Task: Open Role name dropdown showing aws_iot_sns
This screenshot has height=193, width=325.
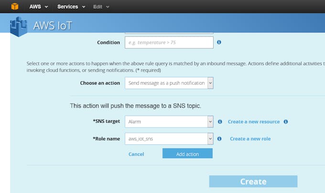Action: [x=169, y=139]
